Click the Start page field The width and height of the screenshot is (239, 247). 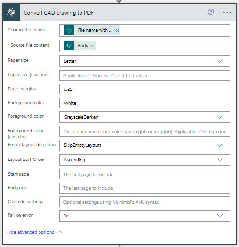144,174
